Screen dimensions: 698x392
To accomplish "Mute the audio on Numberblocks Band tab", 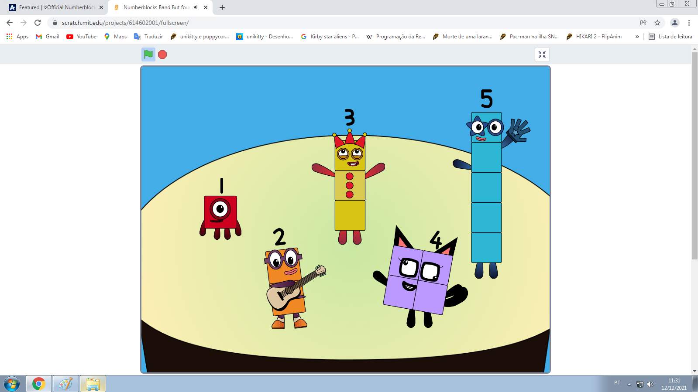I will (x=196, y=7).
